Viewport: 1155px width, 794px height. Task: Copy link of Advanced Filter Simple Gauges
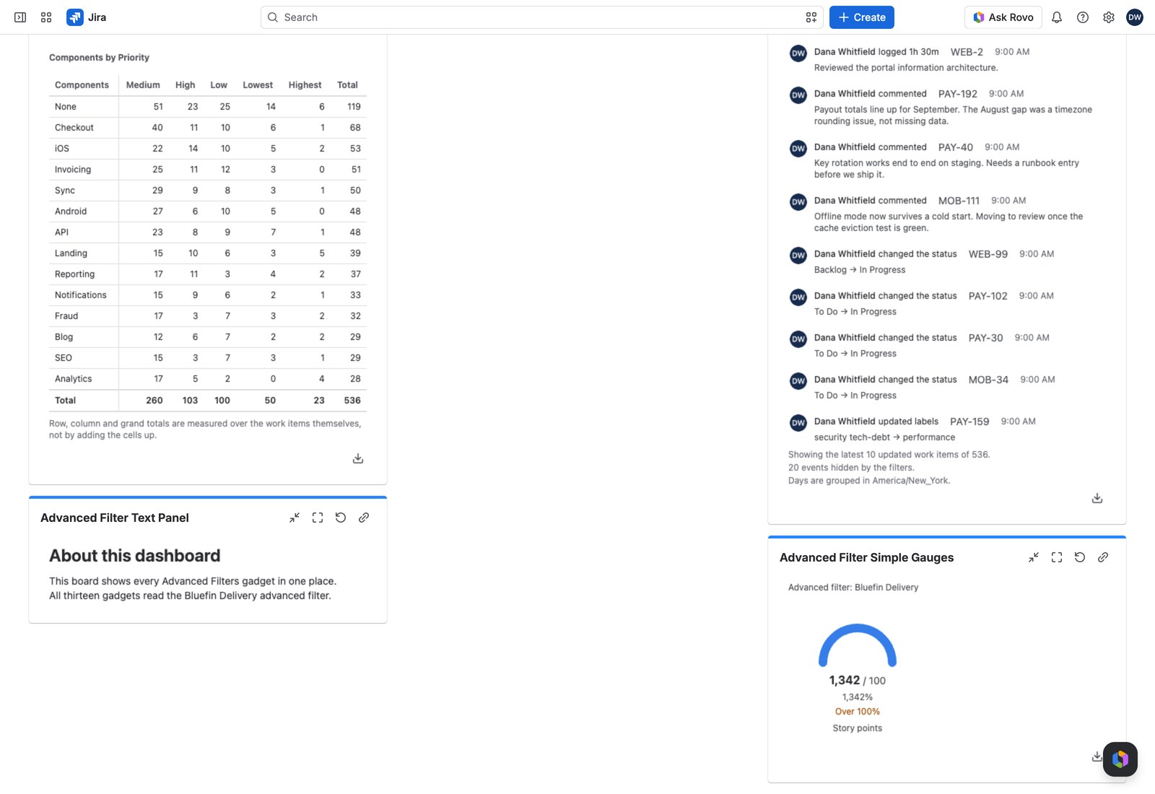click(x=1103, y=557)
